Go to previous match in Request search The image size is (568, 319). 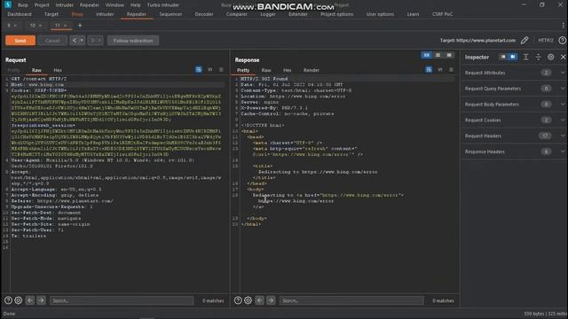coord(30,300)
